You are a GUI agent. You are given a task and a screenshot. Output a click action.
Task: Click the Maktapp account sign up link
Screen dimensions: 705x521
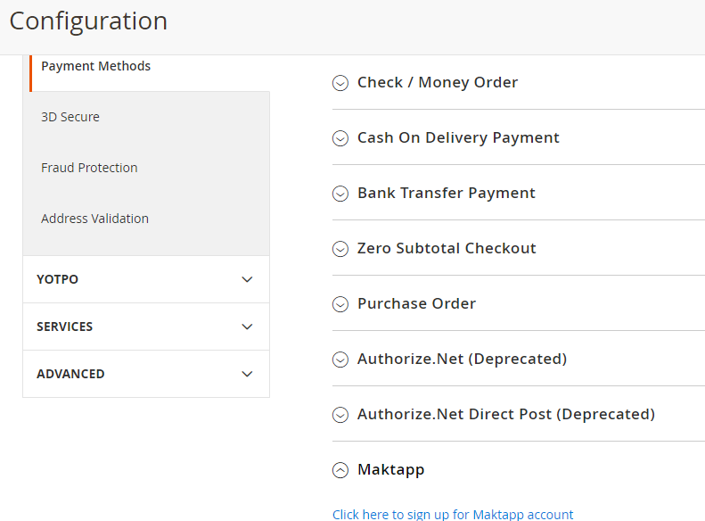click(x=453, y=514)
